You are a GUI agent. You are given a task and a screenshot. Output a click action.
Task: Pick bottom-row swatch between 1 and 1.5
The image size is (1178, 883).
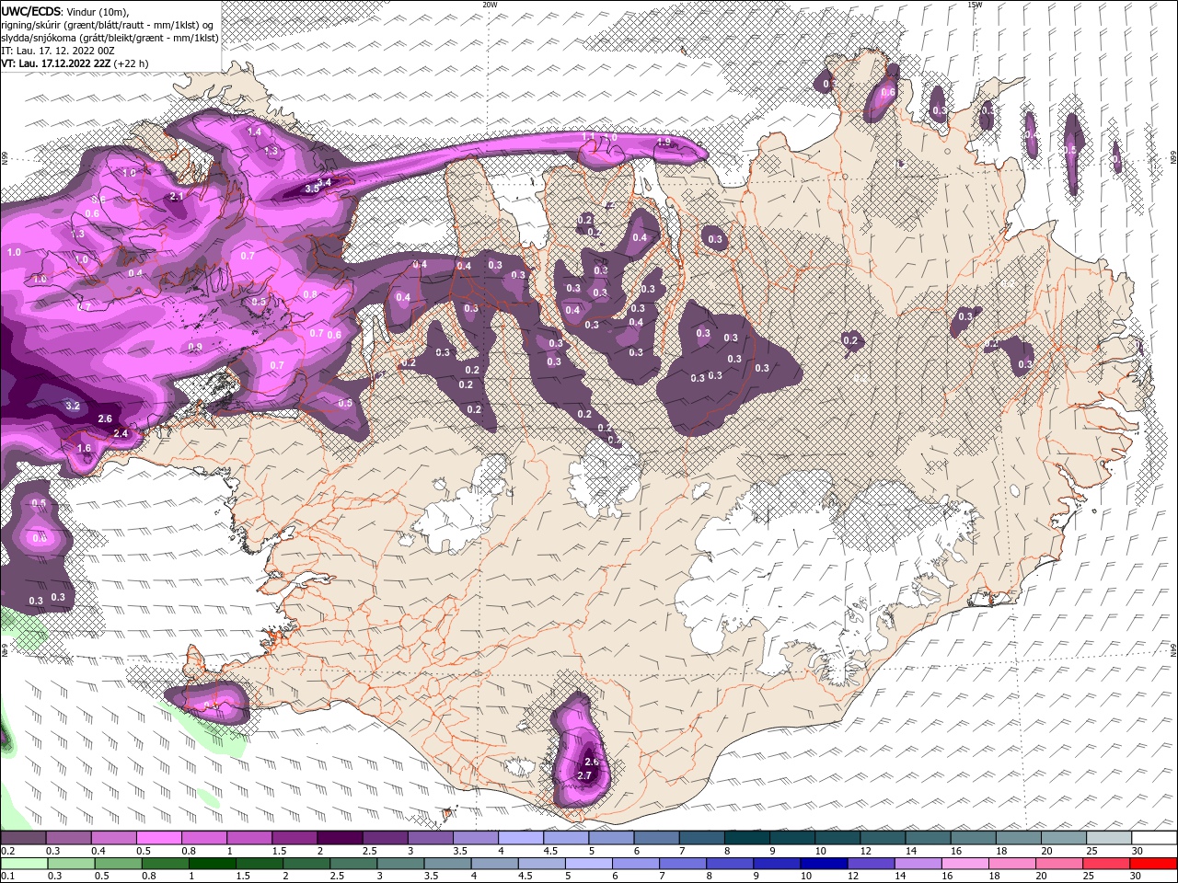pos(212,864)
